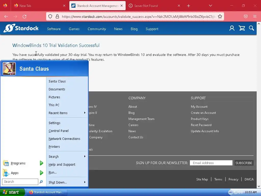Open the shopping cart icon
This screenshot has width=261, height=196.
click(x=242, y=28)
